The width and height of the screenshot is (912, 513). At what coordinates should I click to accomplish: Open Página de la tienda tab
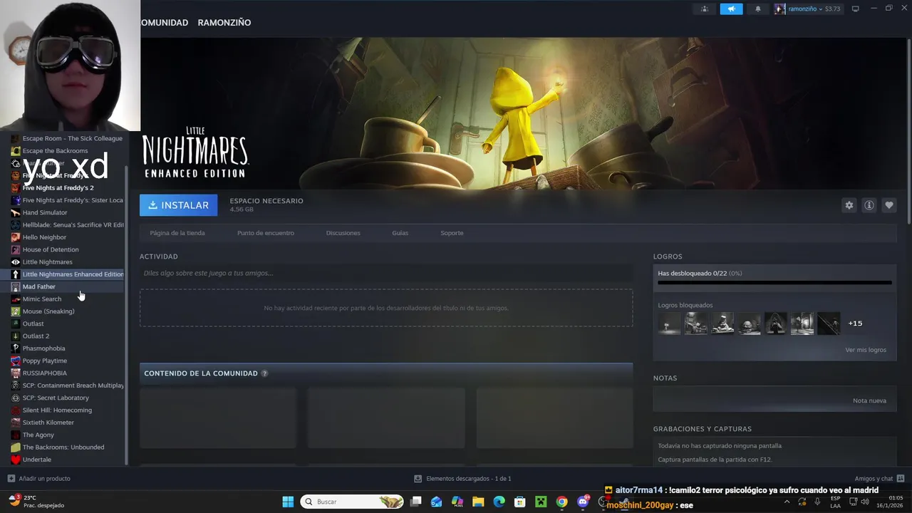(x=177, y=233)
